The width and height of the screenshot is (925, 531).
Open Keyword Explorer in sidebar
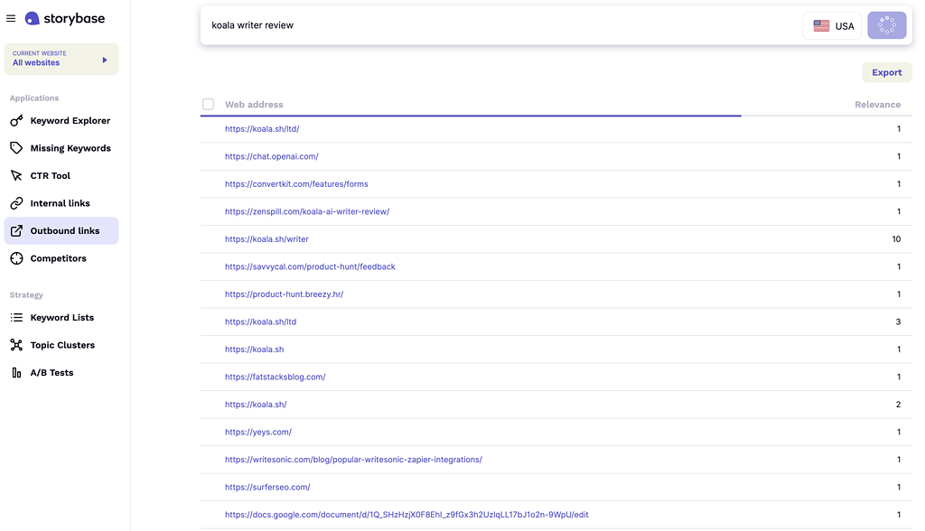pyautogui.click(x=61, y=120)
